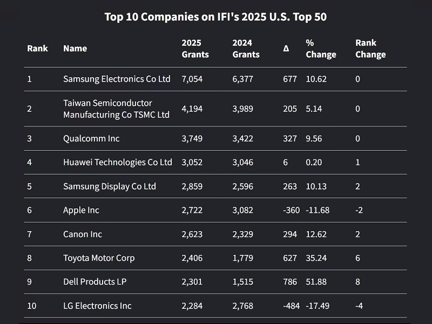Select the 2025 Grants column header
Viewport: 432px width, 324px height.
click(x=195, y=49)
